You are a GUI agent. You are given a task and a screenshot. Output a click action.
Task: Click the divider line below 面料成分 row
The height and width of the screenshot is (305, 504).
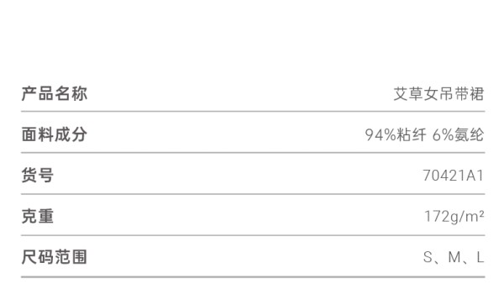(x=253, y=153)
